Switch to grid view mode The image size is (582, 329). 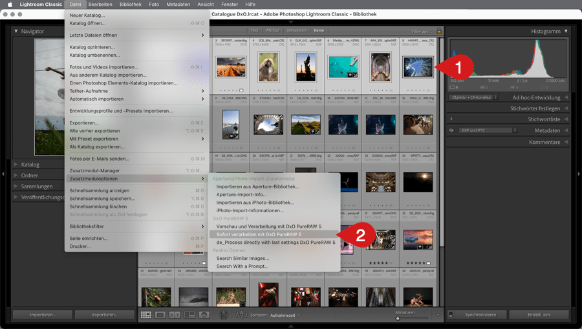point(146,315)
